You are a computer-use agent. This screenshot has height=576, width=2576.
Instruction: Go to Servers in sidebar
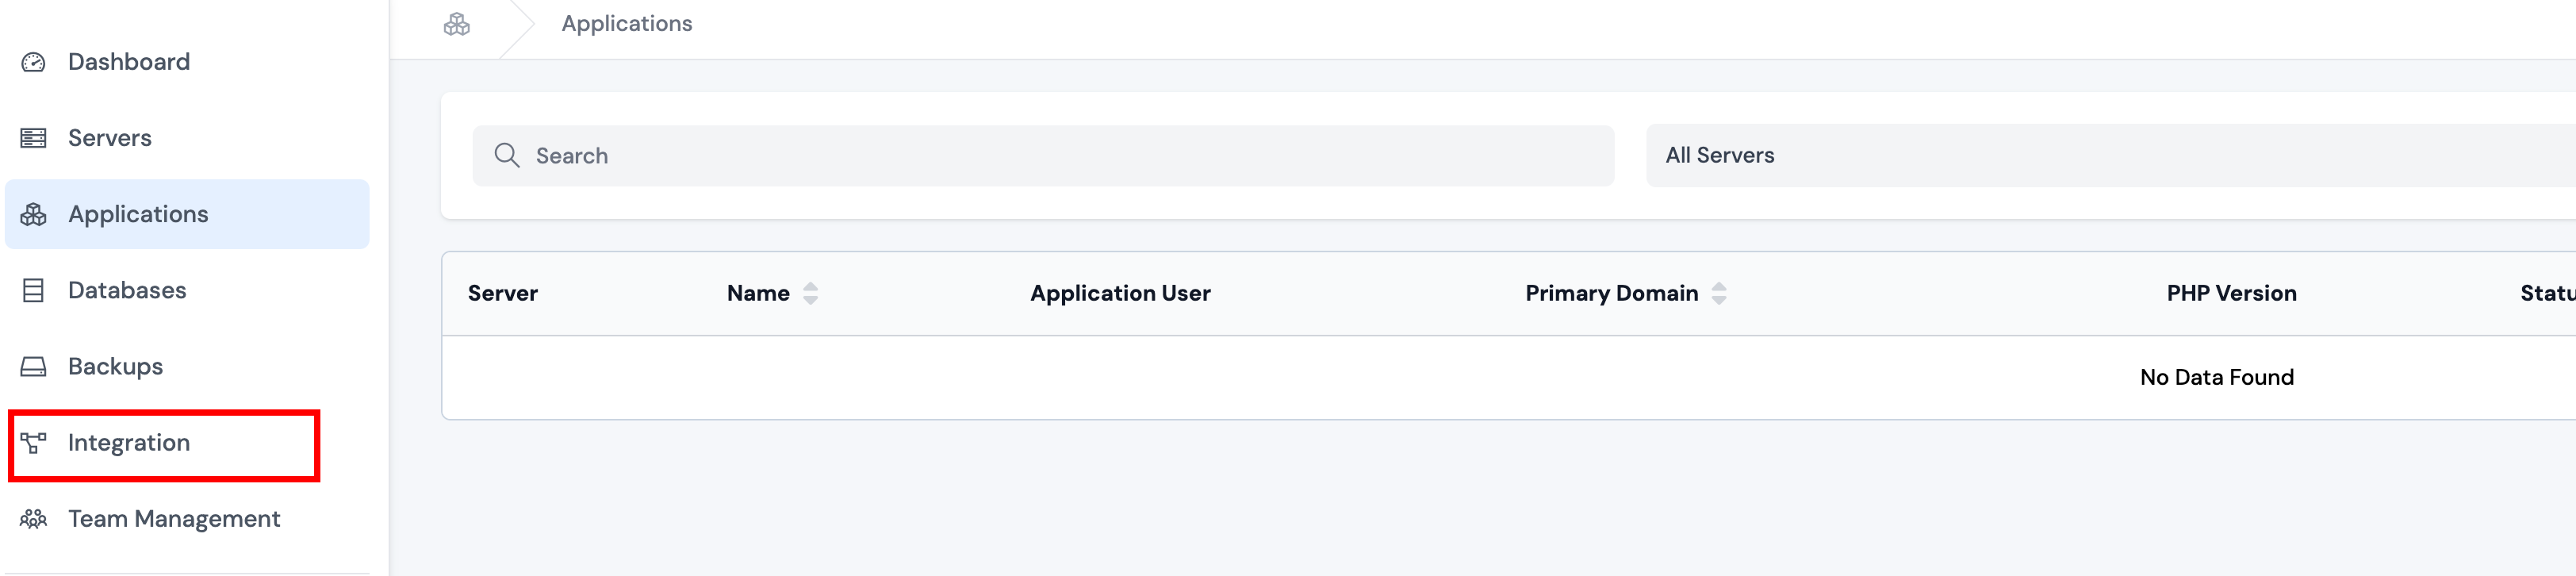click(110, 138)
